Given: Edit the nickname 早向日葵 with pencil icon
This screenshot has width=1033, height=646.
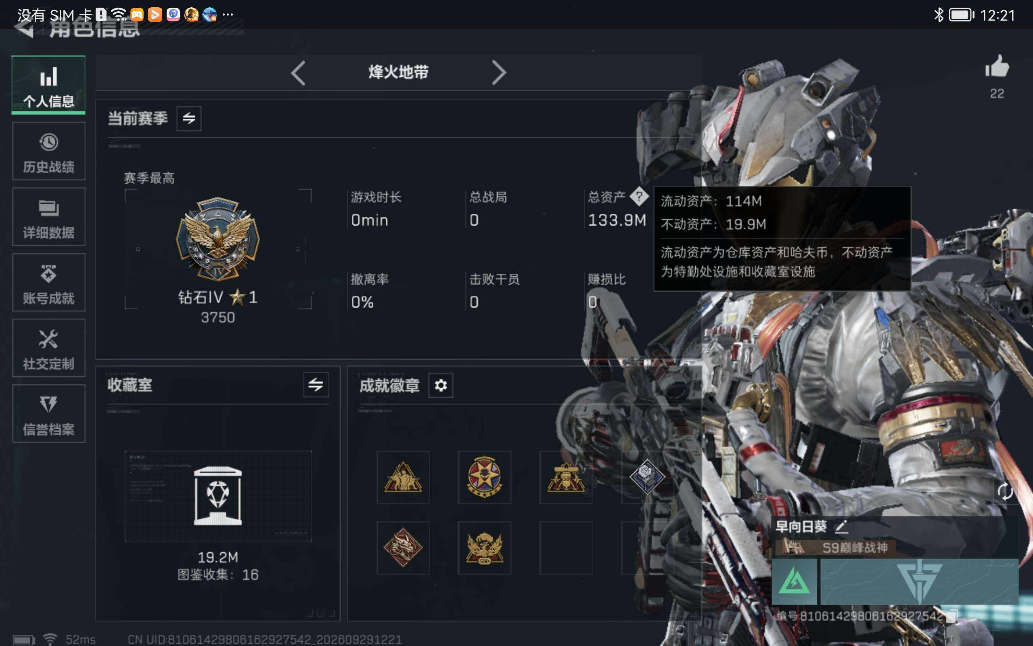Looking at the screenshot, I should (842, 526).
